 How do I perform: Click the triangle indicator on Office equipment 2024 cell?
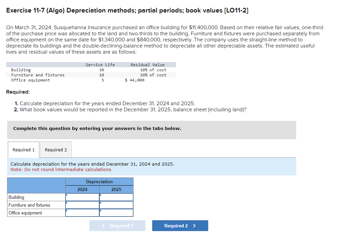(67, 211)
